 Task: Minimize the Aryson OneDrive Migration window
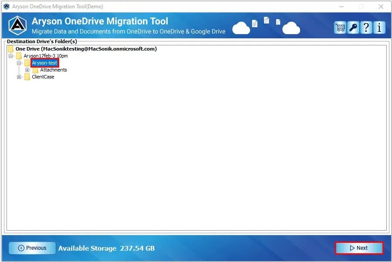click(x=341, y=7)
